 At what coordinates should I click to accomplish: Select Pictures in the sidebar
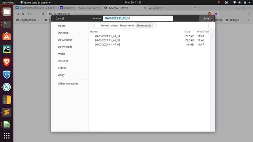[63, 61]
